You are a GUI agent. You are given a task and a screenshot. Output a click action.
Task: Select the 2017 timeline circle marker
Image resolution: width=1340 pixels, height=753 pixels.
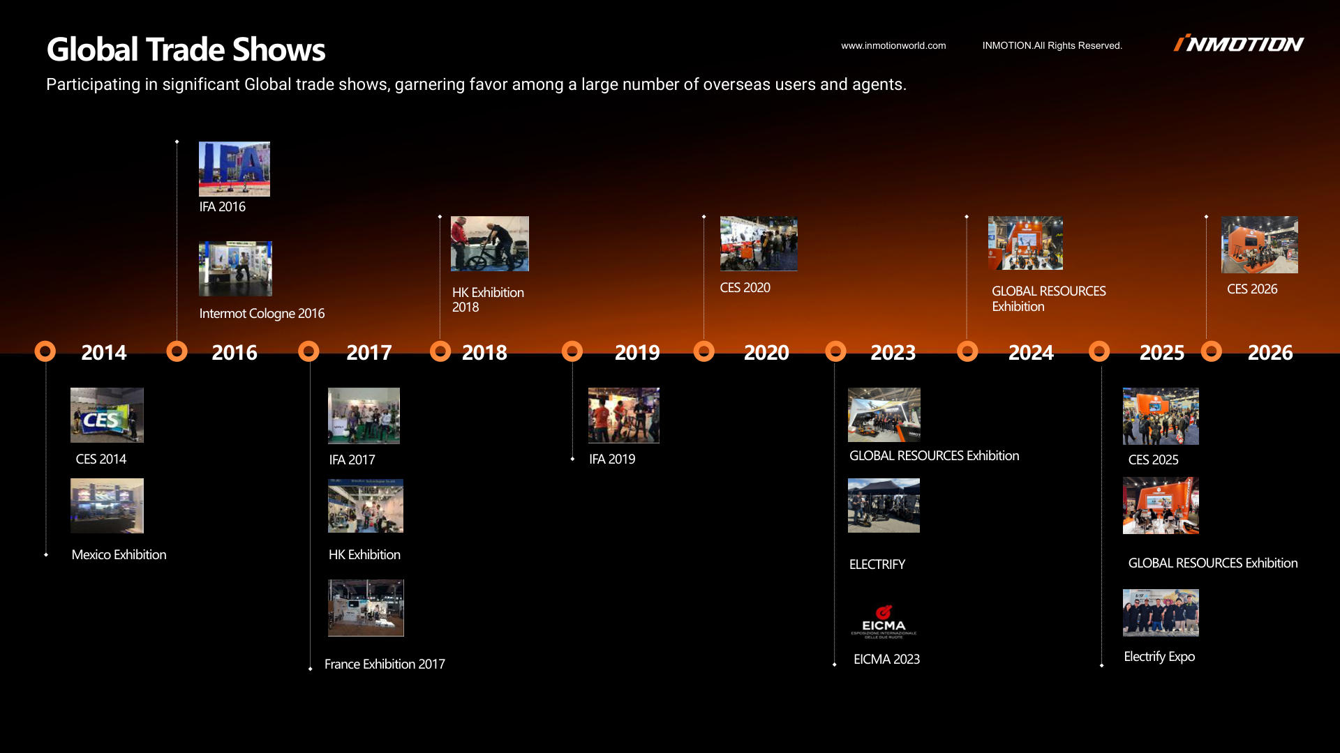pos(308,351)
